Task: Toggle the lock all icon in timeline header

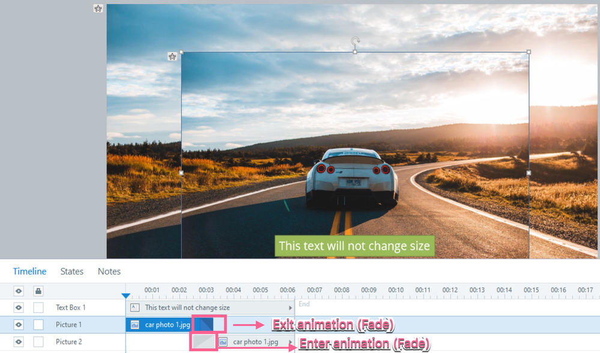Action: [x=38, y=291]
